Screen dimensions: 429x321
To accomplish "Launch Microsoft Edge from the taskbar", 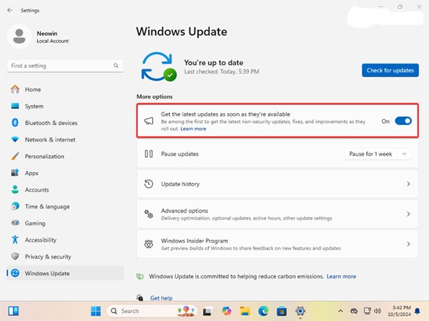I will [263, 311].
